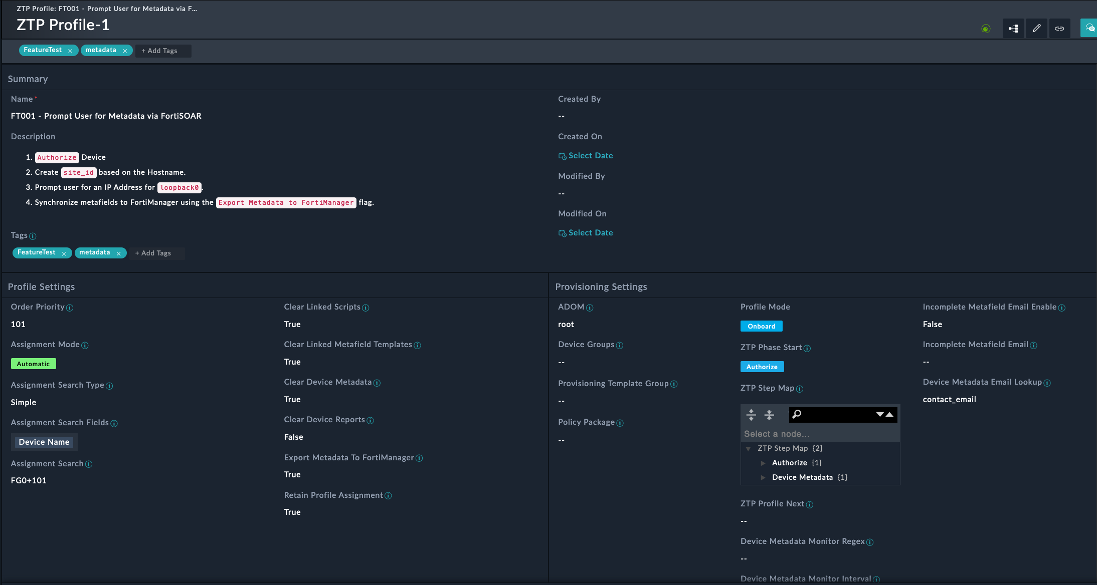Click Clear Linked Metafield Templates info icon
The height and width of the screenshot is (585, 1097).
(x=417, y=346)
